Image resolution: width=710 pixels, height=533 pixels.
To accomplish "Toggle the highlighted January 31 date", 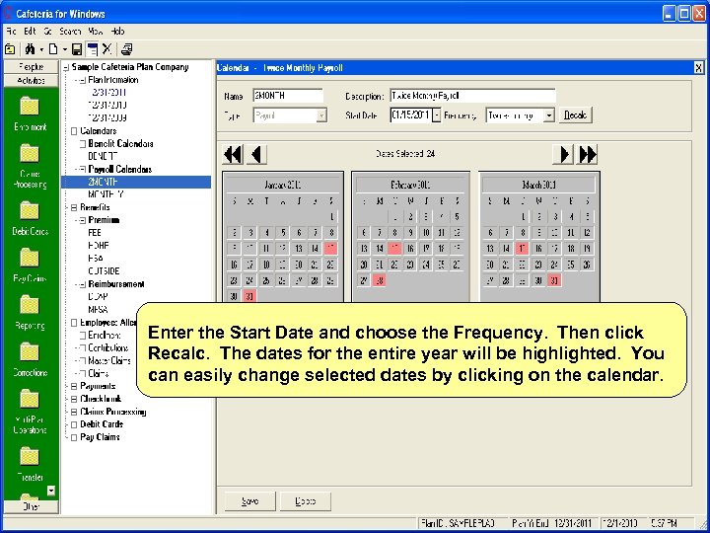I will [x=249, y=296].
